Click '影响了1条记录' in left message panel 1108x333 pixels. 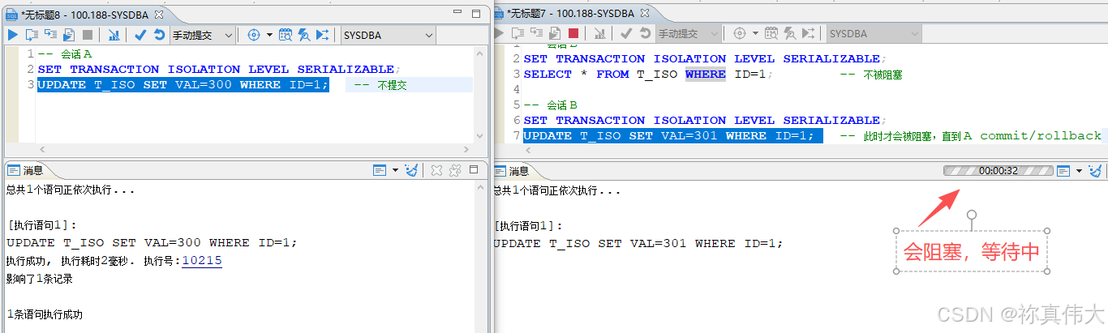[40, 279]
